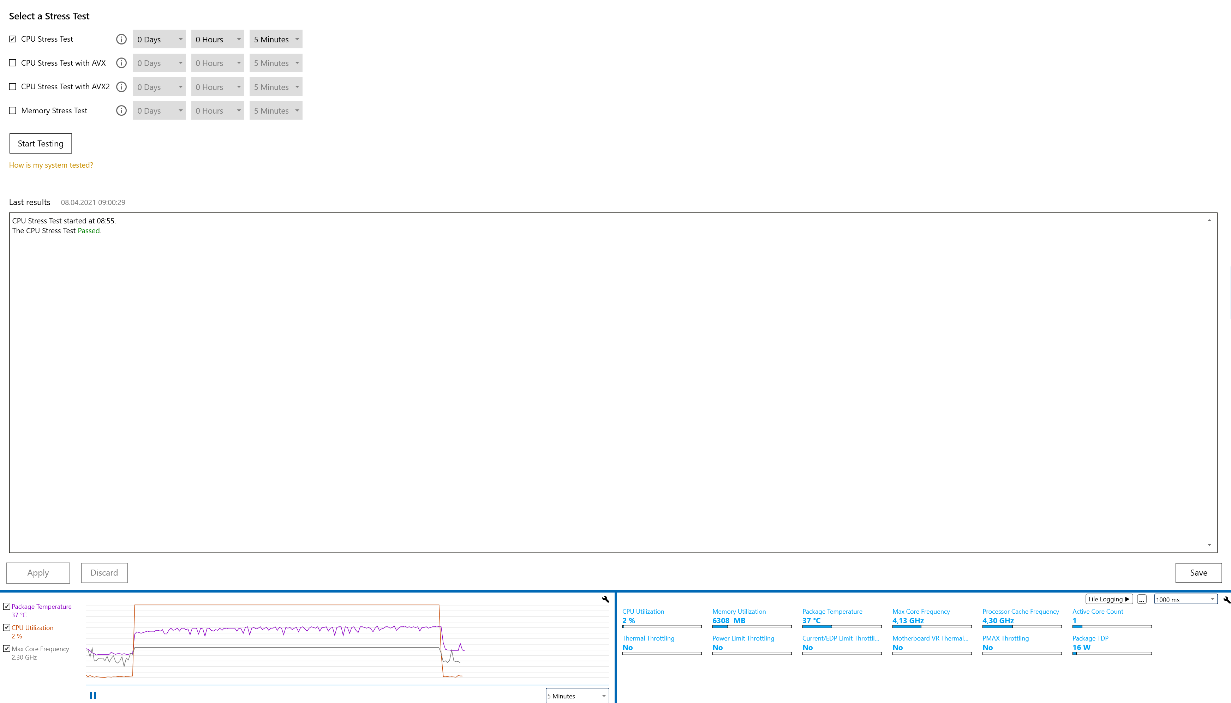Viewport: 1231px width, 703px height.
Task: Click the Save button
Action: pos(1198,573)
